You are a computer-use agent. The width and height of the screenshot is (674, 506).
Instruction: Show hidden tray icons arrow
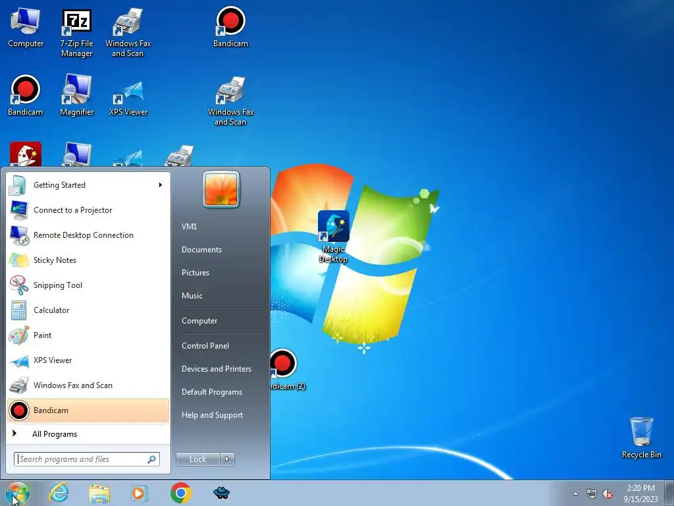(x=575, y=494)
